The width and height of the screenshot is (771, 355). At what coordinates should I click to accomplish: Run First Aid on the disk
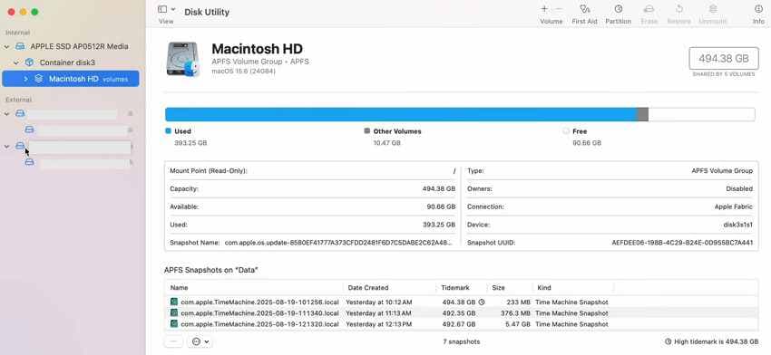[x=585, y=9]
